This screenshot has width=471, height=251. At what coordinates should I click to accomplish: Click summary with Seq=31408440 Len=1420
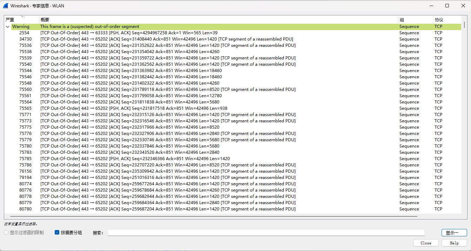coord(167,39)
